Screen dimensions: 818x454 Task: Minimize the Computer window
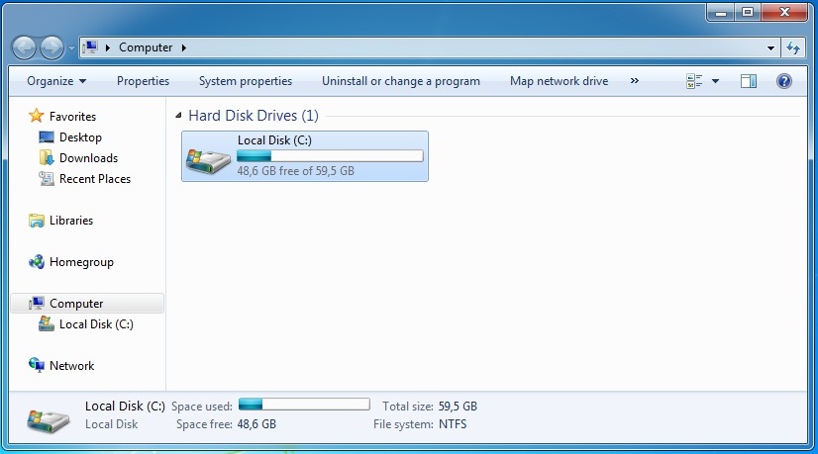point(721,13)
